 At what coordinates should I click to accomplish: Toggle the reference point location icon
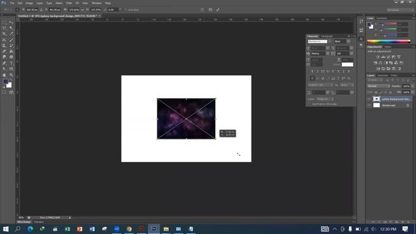(18, 10)
